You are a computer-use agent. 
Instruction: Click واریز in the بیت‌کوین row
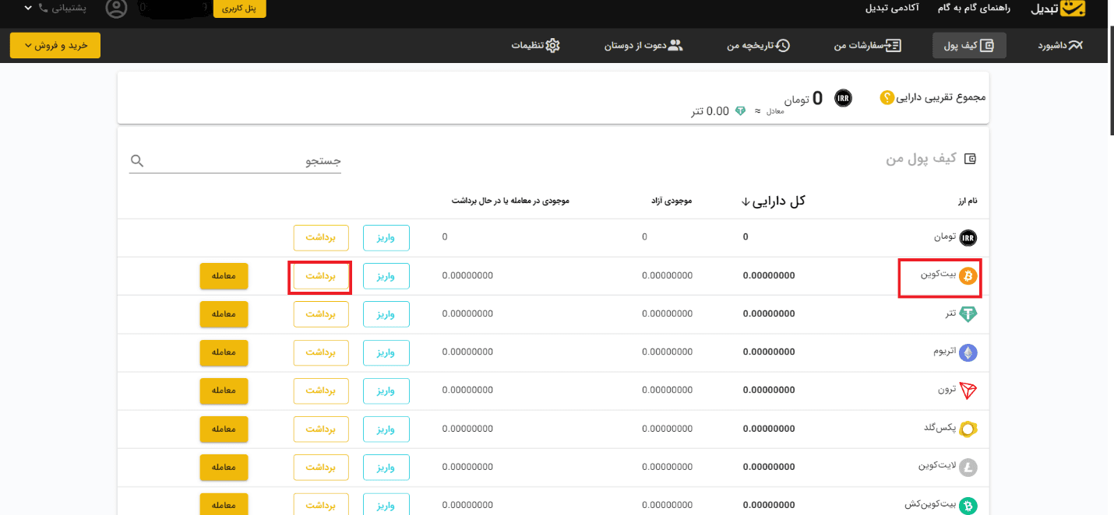[x=386, y=276]
